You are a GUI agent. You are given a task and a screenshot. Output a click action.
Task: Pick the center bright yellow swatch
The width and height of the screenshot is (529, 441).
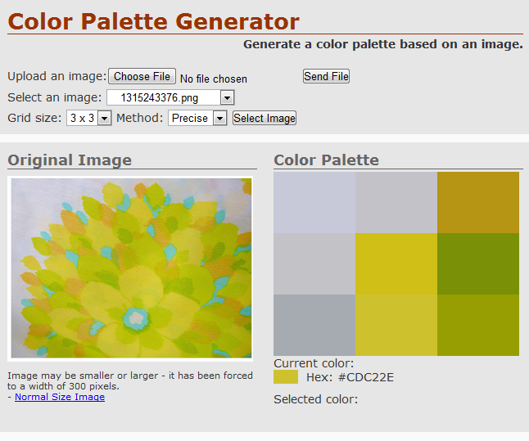pos(396,264)
